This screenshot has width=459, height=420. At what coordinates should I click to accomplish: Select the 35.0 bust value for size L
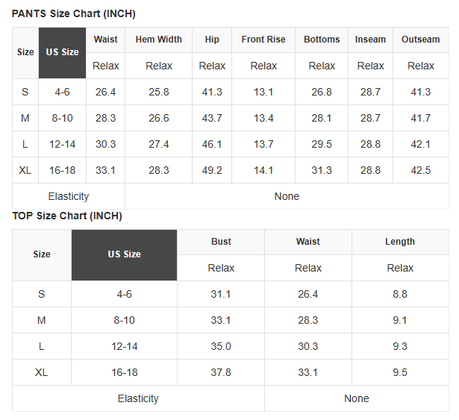click(x=221, y=347)
